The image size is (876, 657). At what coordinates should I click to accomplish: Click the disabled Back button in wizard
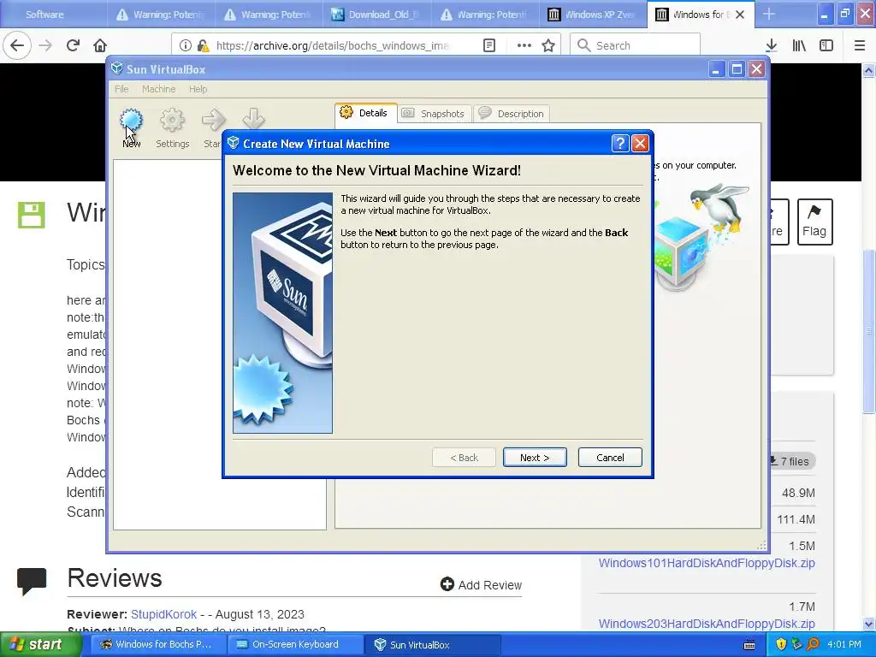[x=464, y=458]
